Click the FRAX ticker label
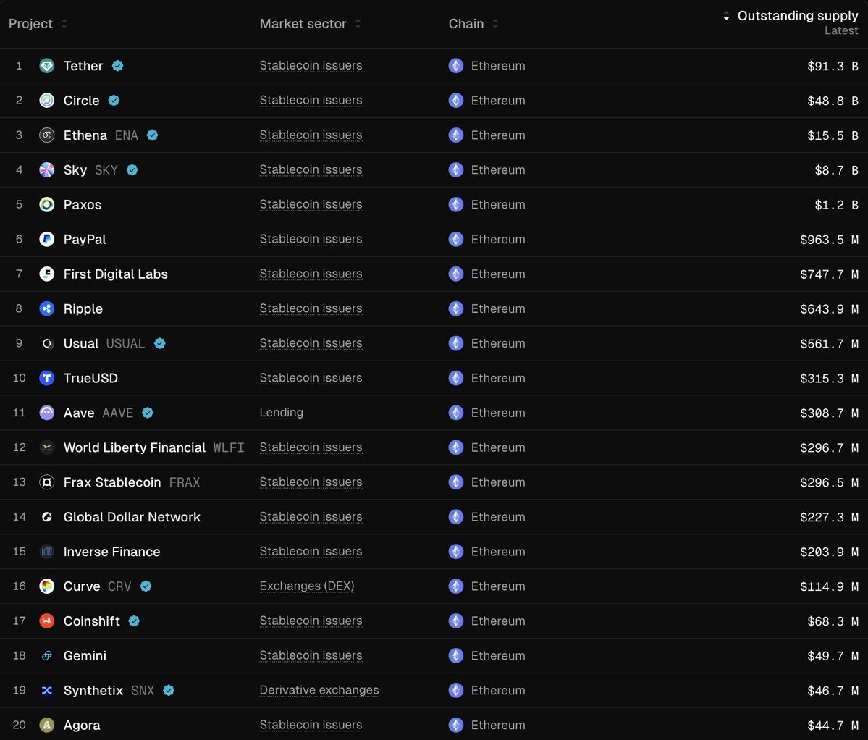Viewport: 868px width, 740px height. pos(185,483)
